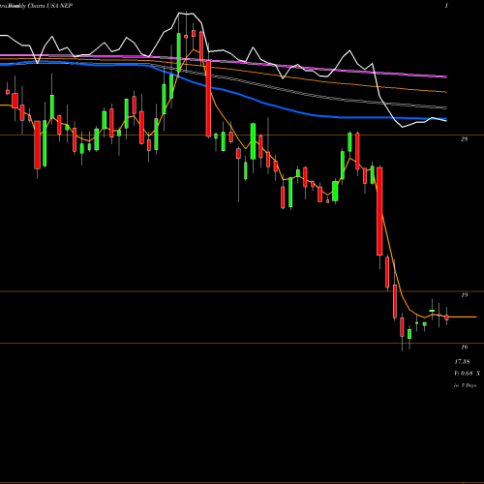Click the price axis label "16"
The height and width of the screenshot is (484, 484).
coord(465,348)
